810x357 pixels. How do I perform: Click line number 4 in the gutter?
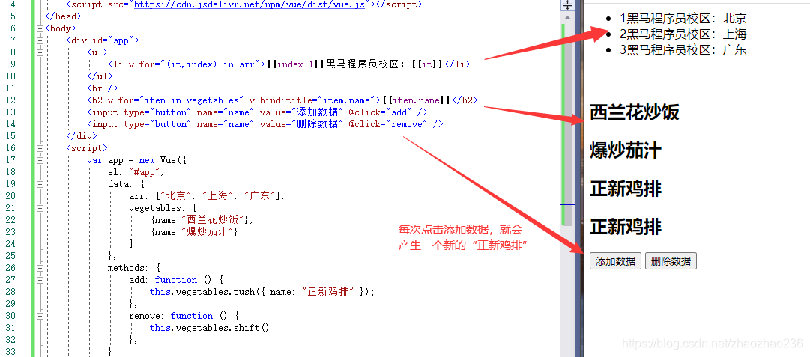tap(13, 4)
